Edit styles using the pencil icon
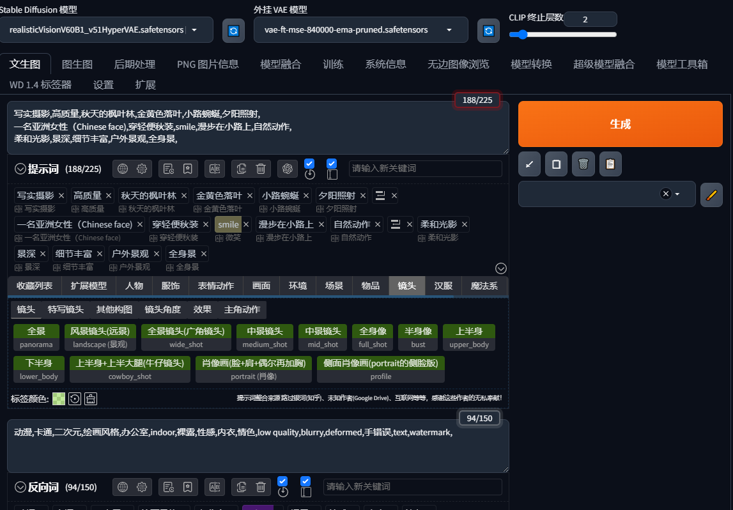 [711, 195]
